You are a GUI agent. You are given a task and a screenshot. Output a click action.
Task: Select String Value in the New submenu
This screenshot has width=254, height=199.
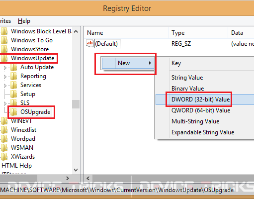(187, 78)
